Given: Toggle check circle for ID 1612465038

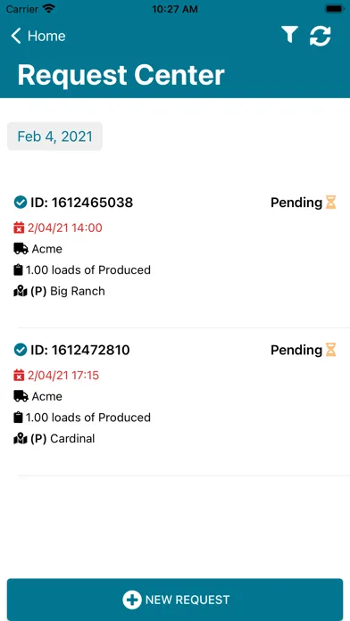Looking at the screenshot, I should point(21,203).
